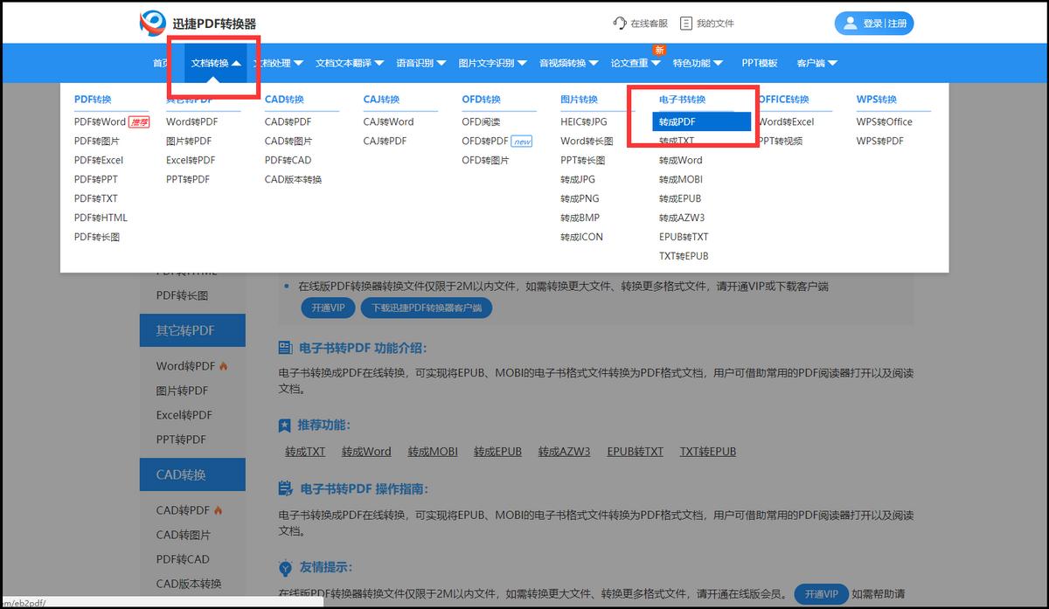This screenshot has width=1049, height=609.
Task: Click the 新 badge above 论文查重
Action: (658, 50)
